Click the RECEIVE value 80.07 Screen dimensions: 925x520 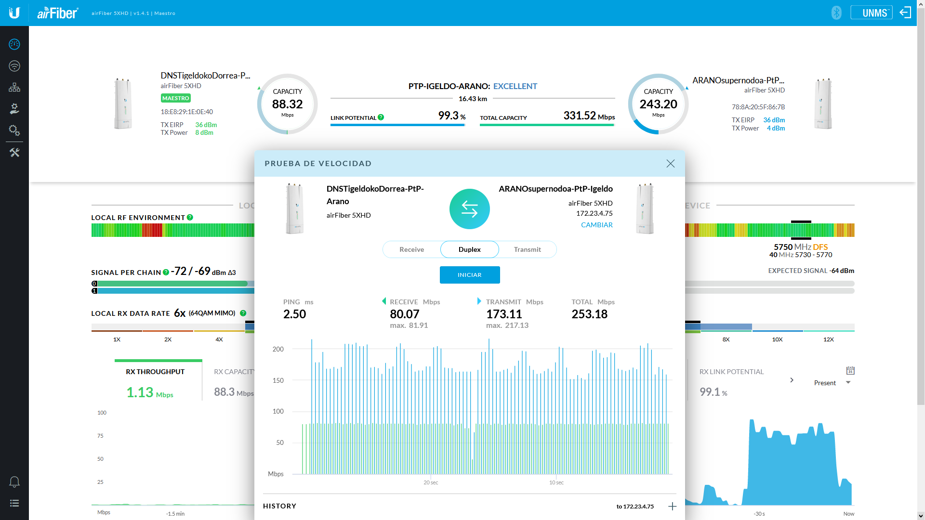point(405,314)
